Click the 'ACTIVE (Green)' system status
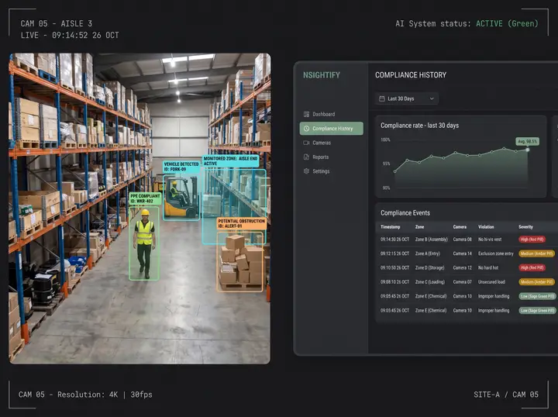The image size is (558, 417). (507, 23)
